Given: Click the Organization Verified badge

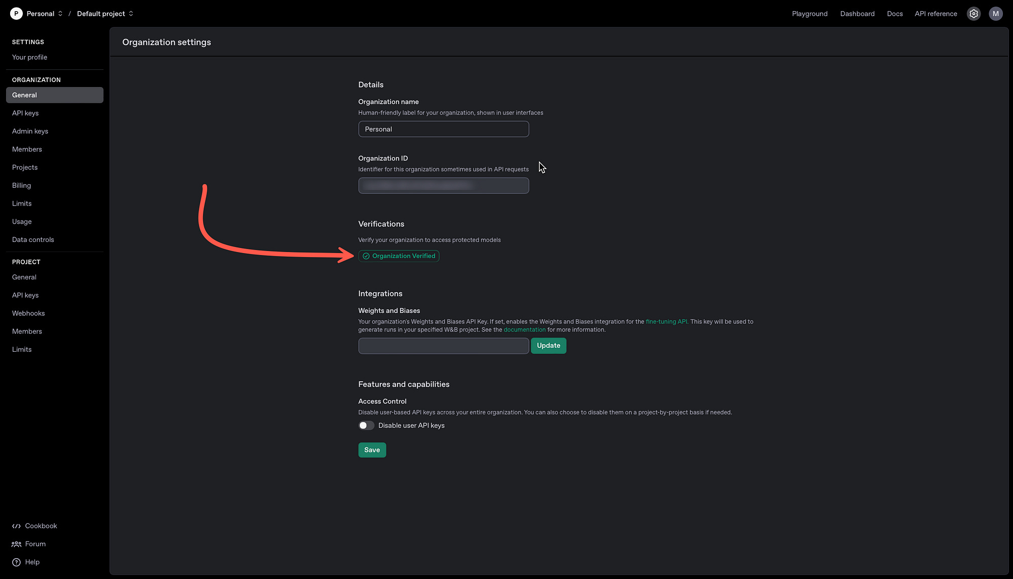Looking at the screenshot, I should click(399, 256).
